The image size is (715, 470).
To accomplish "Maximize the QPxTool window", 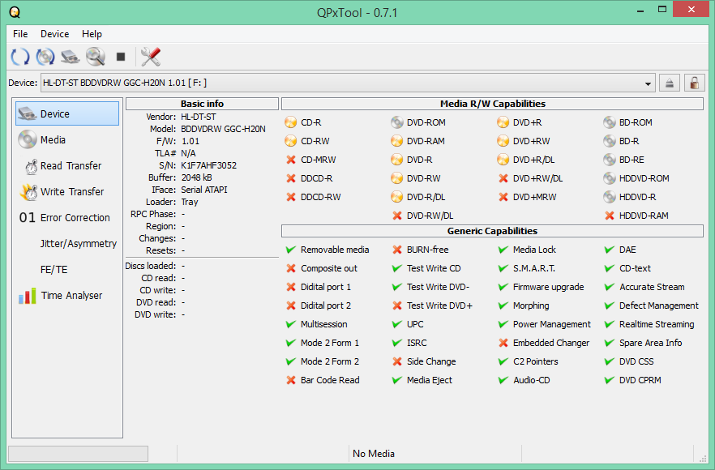I will tap(662, 10).
